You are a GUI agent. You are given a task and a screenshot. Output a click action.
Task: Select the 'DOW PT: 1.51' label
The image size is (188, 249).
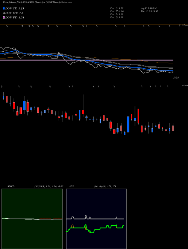[15, 18]
